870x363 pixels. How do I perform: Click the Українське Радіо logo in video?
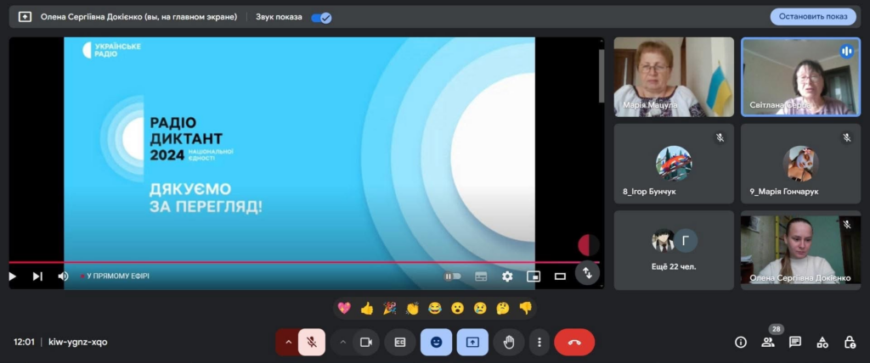111,50
